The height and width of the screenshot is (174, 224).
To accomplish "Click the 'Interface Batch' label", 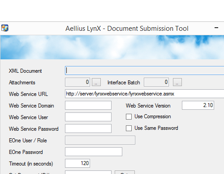I will pos(124,83).
